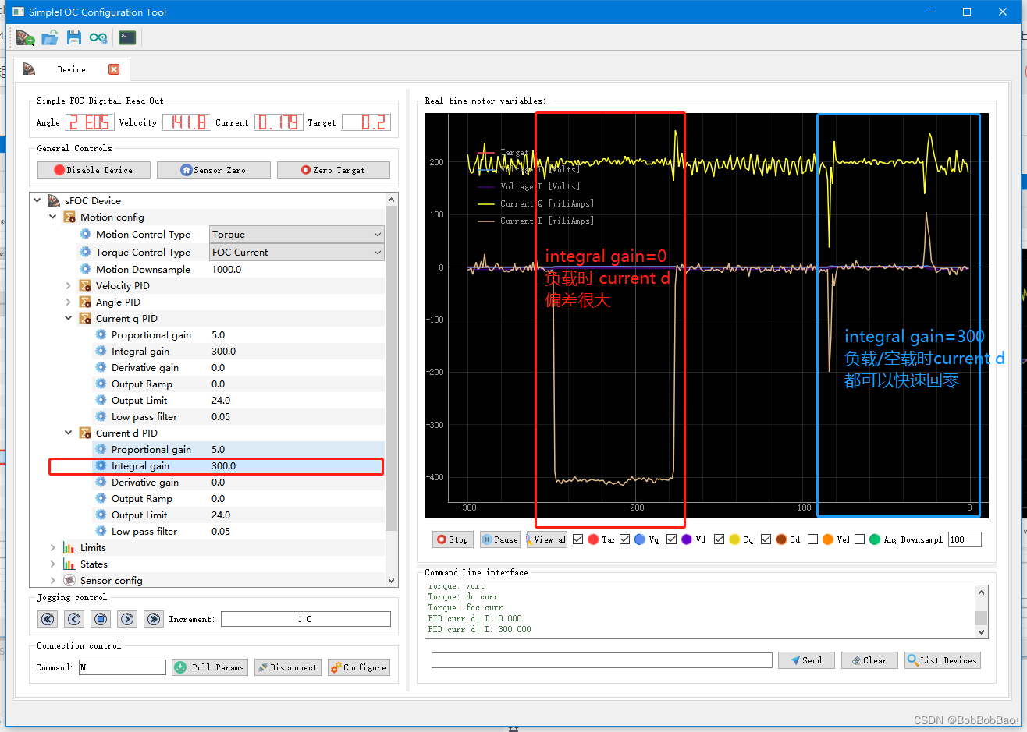Select Current d Integral gain 300.0 value

(x=223, y=465)
